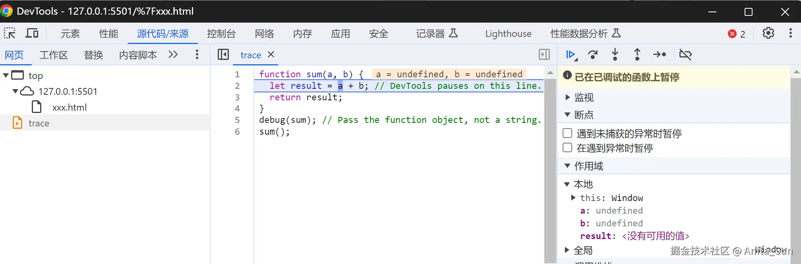801x264 pixels.
Task: Enable pause on uncaught exceptions
Action: (567, 133)
